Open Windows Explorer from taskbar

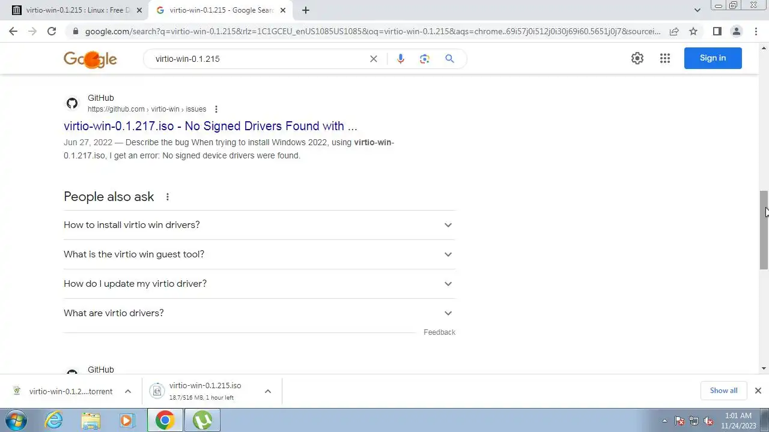pos(90,420)
